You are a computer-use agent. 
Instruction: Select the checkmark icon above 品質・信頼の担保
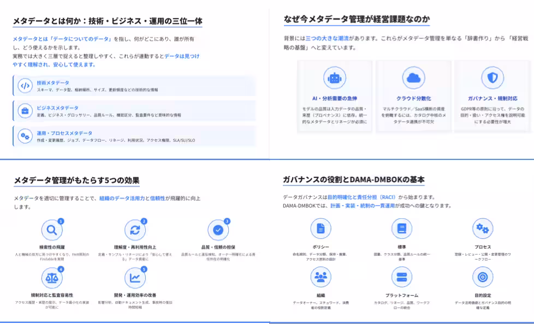coord(218,231)
